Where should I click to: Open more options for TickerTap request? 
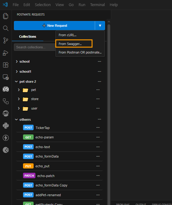coord(98,128)
